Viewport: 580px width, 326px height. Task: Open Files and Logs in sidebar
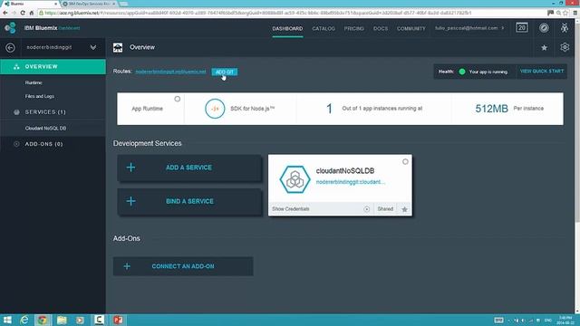point(40,96)
